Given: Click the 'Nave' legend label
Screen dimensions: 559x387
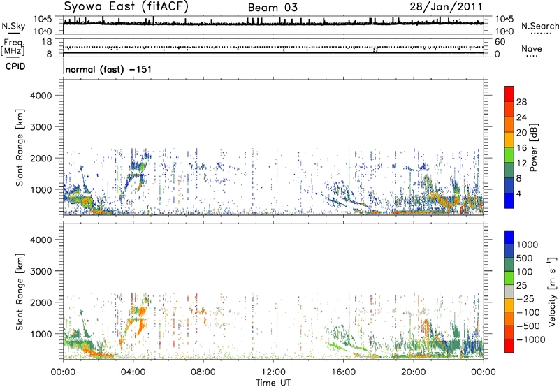Looking at the screenshot, I should pos(532,48).
